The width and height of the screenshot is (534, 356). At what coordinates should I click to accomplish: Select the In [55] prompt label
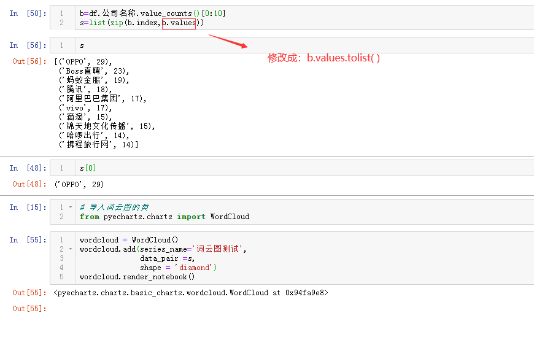(x=28, y=240)
